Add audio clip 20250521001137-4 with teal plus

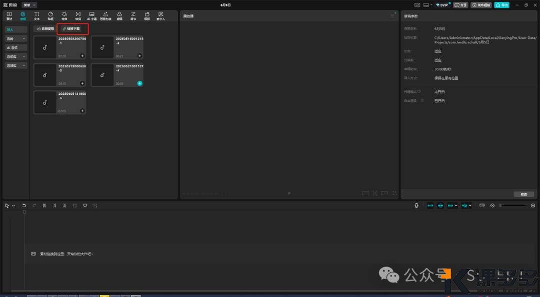click(x=139, y=83)
